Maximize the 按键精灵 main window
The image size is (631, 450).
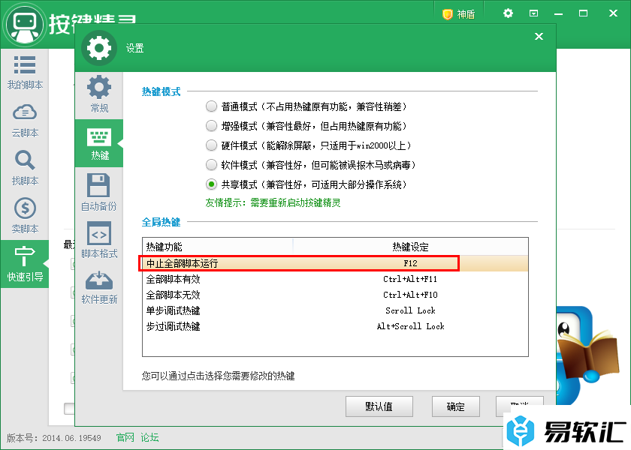pyautogui.click(x=583, y=13)
